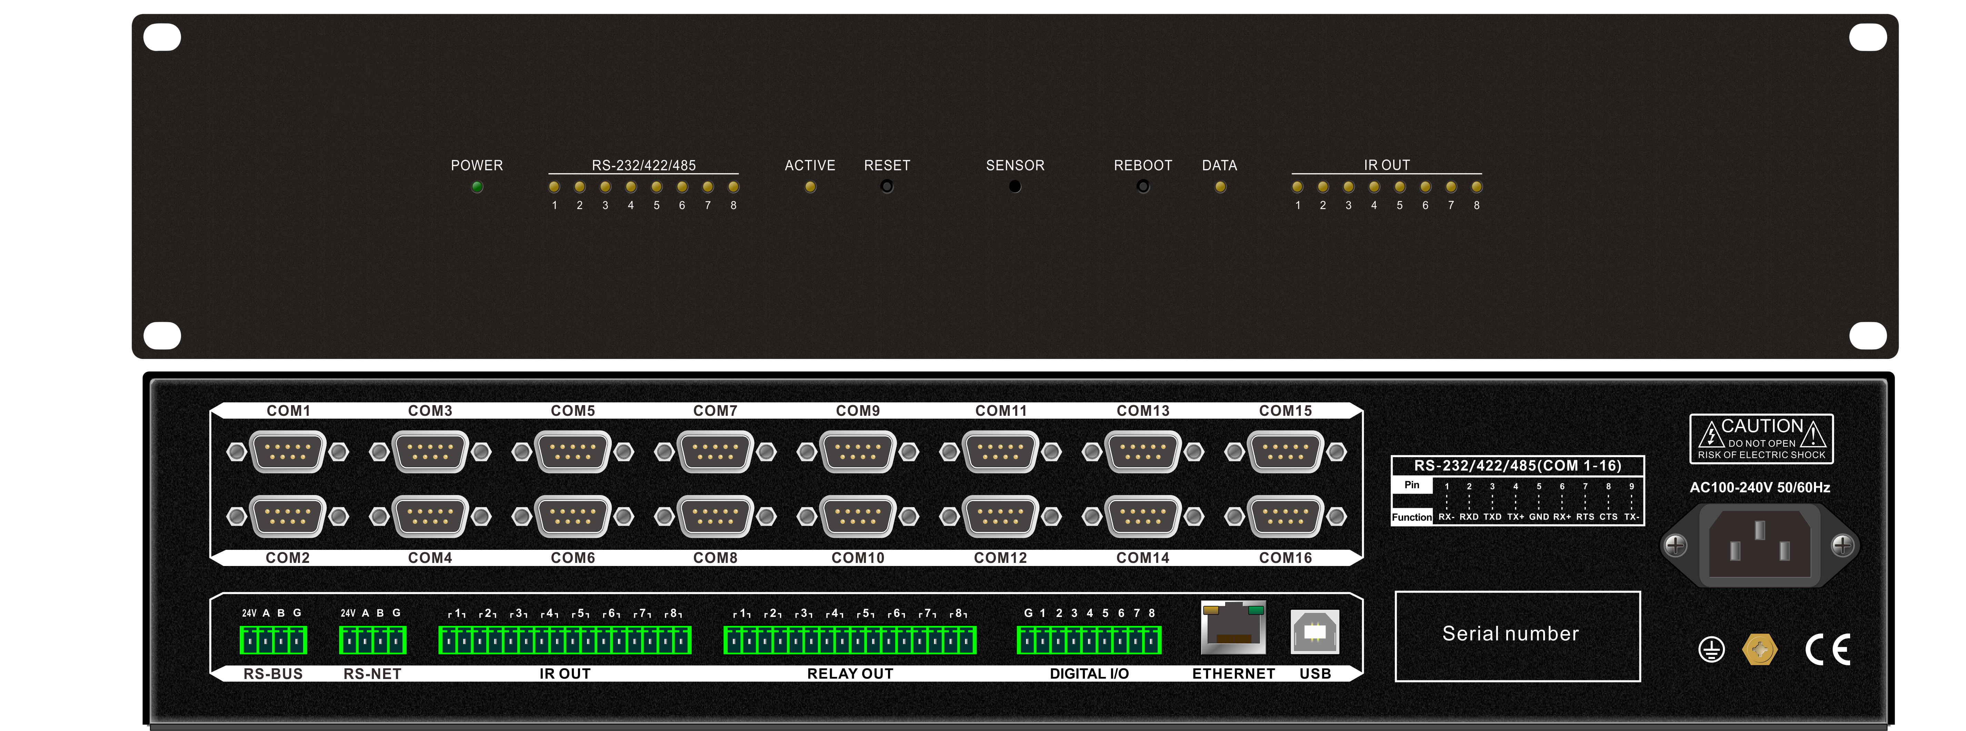The width and height of the screenshot is (1966, 731).
Task: Click the COM15 DB9 serial port
Action: tap(1285, 452)
